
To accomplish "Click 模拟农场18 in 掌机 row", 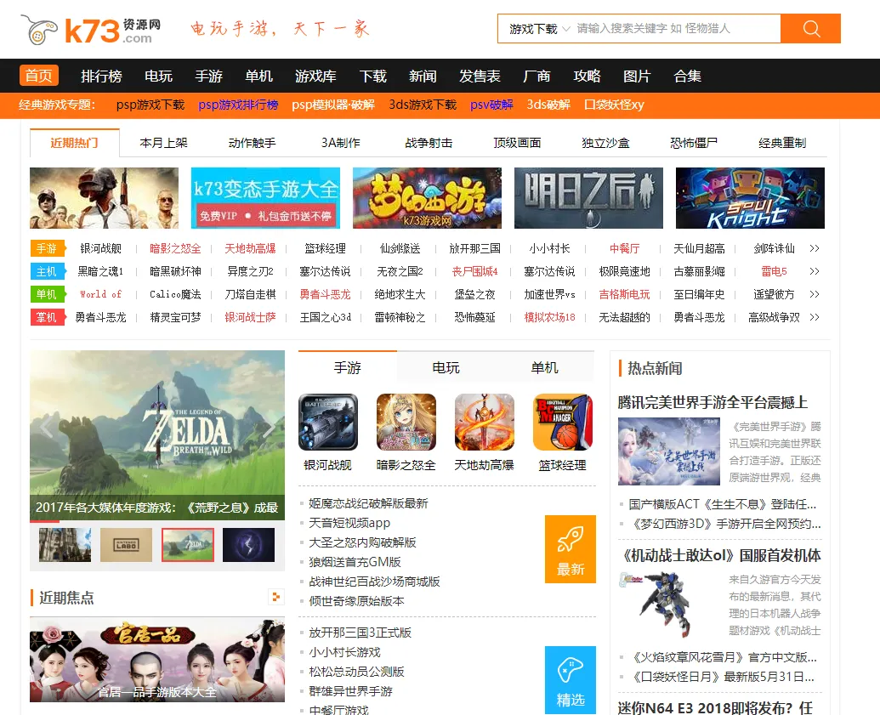I will pos(549,317).
